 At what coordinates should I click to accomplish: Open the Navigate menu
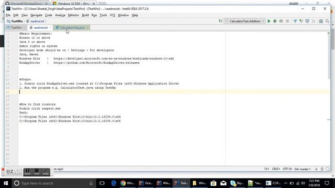click(x=36, y=15)
